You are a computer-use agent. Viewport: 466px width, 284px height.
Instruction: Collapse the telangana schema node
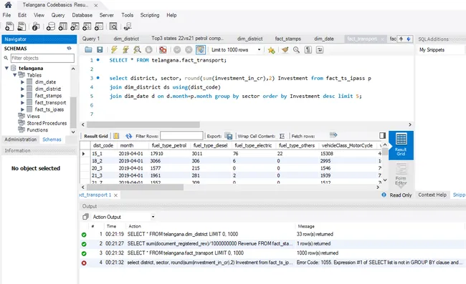tap(6, 68)
